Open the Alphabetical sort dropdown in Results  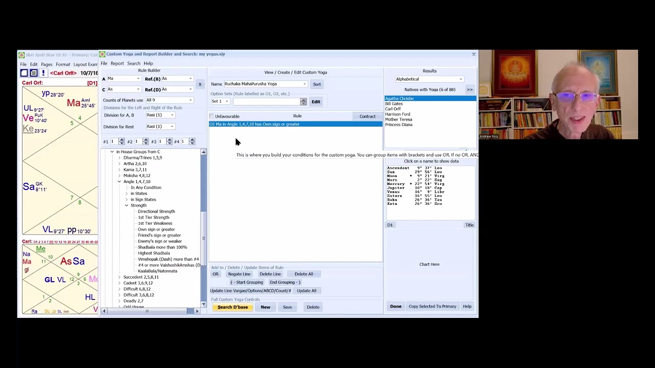(x=429, y=79)
